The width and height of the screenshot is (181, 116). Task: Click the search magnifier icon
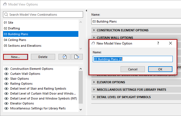[x=7, y=15]
